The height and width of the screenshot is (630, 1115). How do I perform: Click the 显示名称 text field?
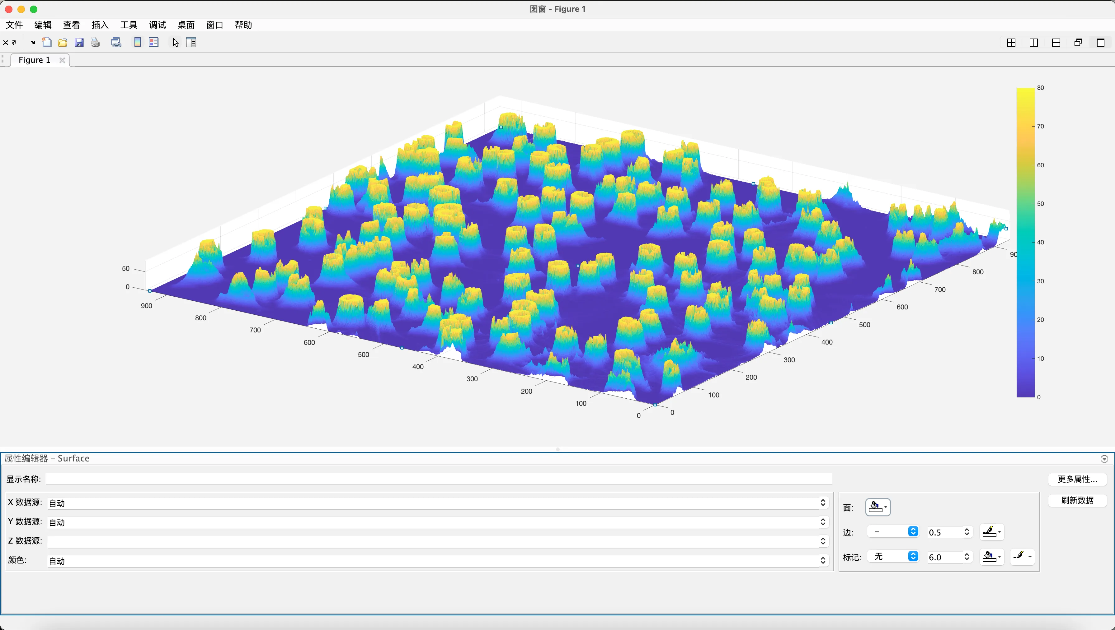click(439, 479)
